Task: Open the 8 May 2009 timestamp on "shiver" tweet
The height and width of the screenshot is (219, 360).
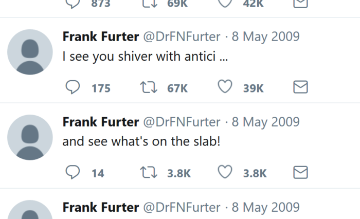Action: [265, 37]
